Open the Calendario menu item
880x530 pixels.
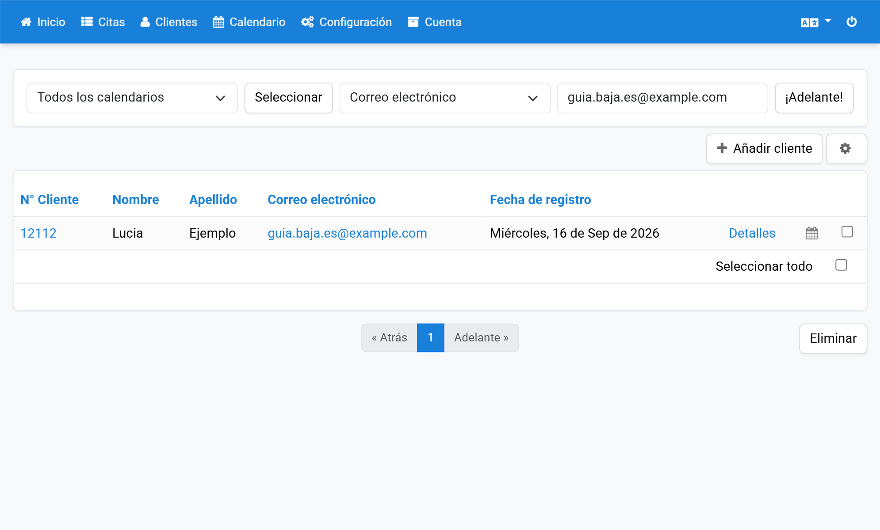click(249, 22)
